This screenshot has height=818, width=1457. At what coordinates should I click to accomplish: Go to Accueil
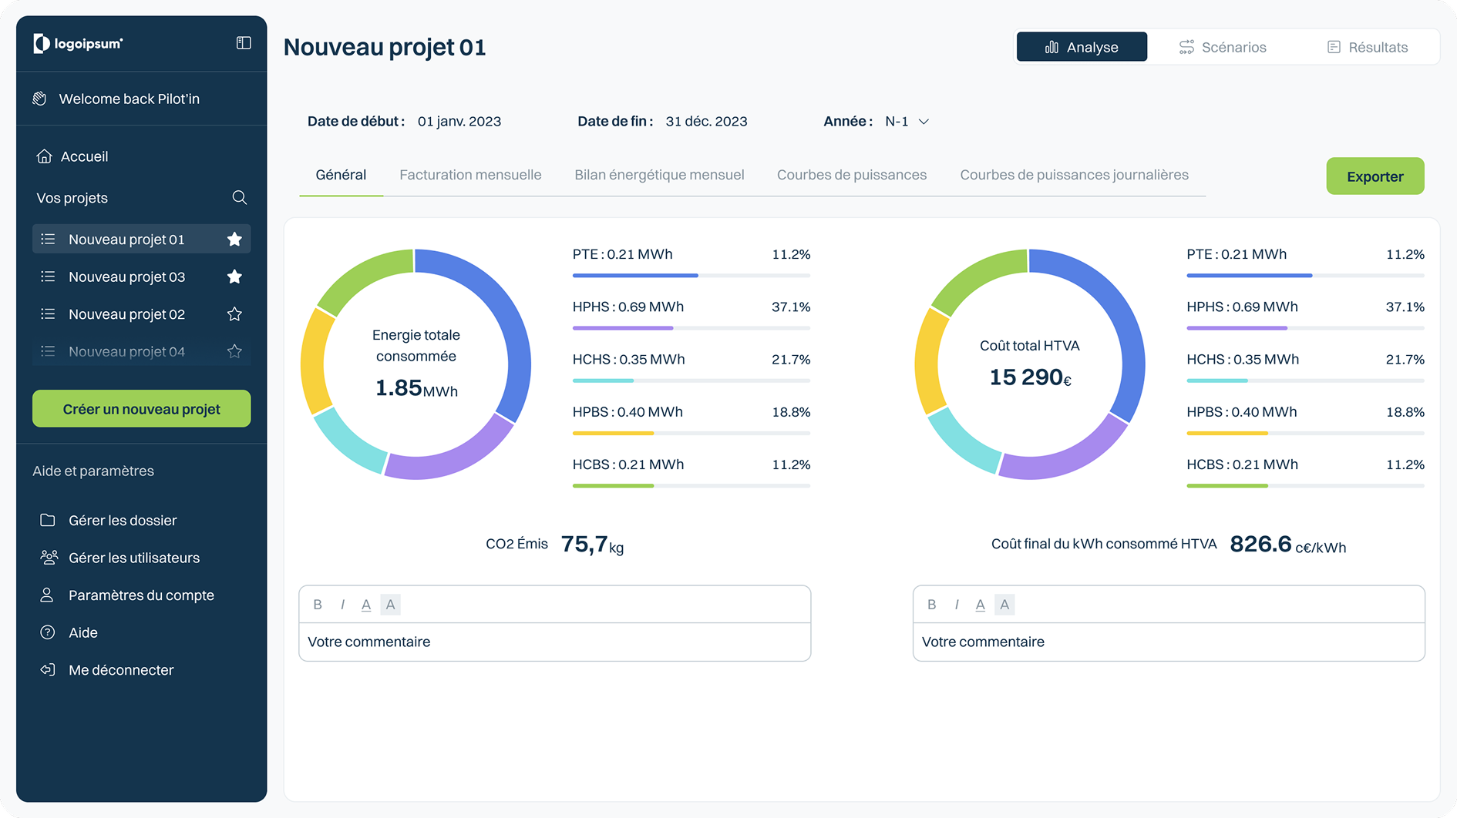[x=73, y=156]
